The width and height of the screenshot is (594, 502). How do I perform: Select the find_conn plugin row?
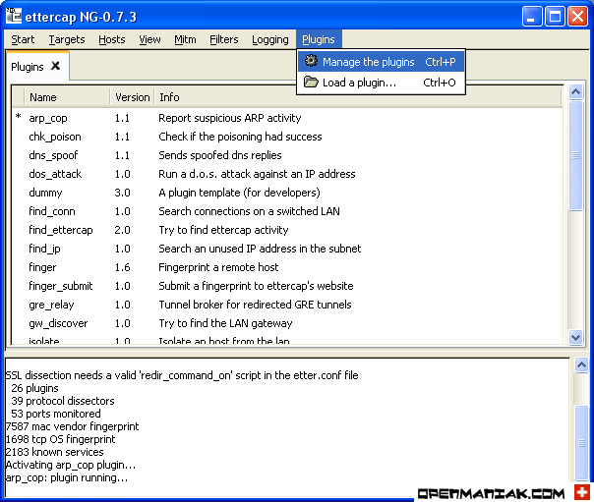(287, 211)
